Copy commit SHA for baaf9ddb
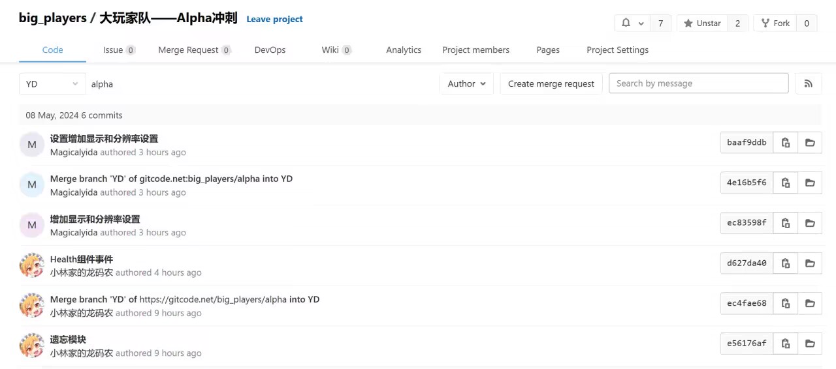Screen dimensions: 836x369 (786, 143)
